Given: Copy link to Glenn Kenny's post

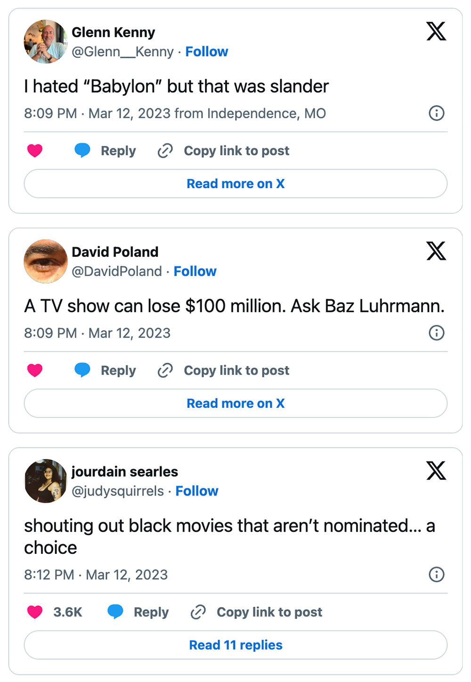Looking at the screenshot, I should (x=224, y=151).
